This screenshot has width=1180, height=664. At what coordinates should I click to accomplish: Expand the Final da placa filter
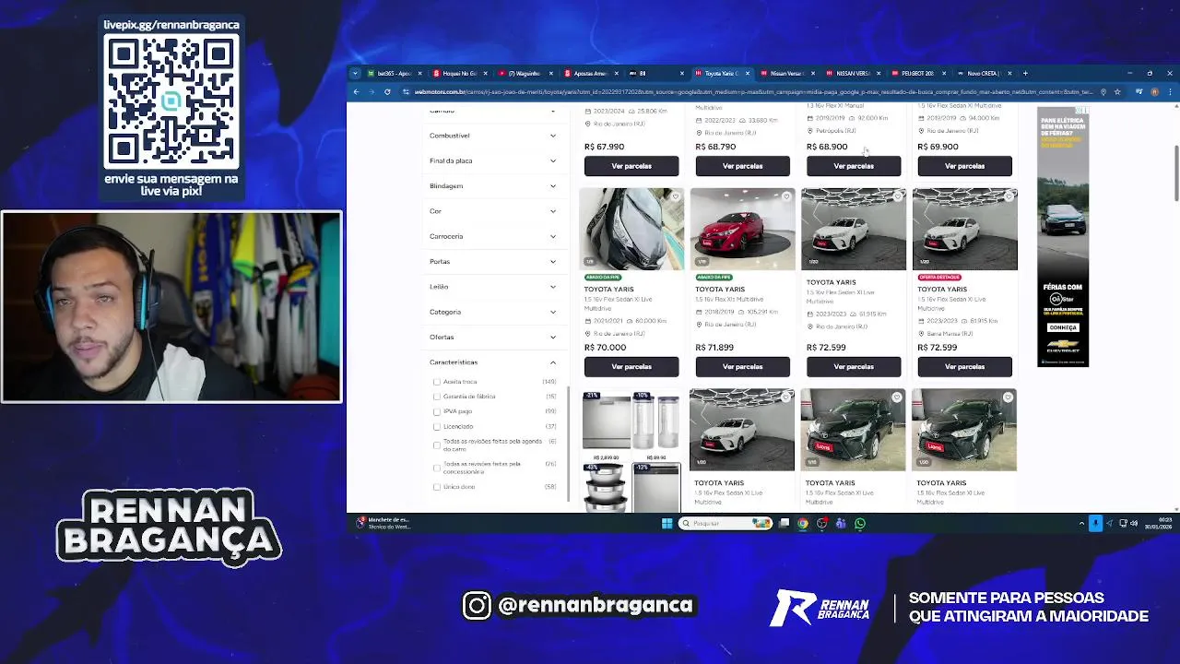pyautogui.click(x=493, y=160)
